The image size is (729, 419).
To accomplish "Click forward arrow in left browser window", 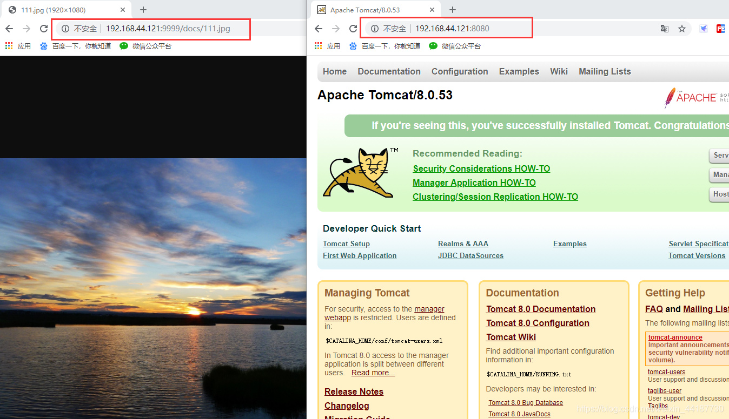I will (26, 29).
